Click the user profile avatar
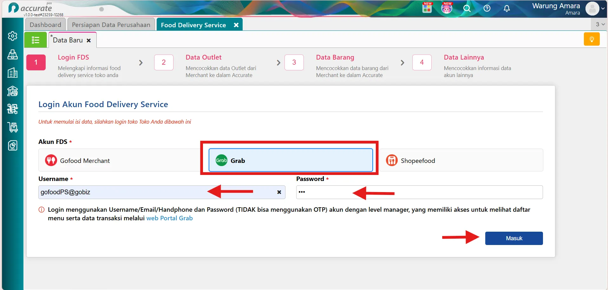 coord(592,9)
